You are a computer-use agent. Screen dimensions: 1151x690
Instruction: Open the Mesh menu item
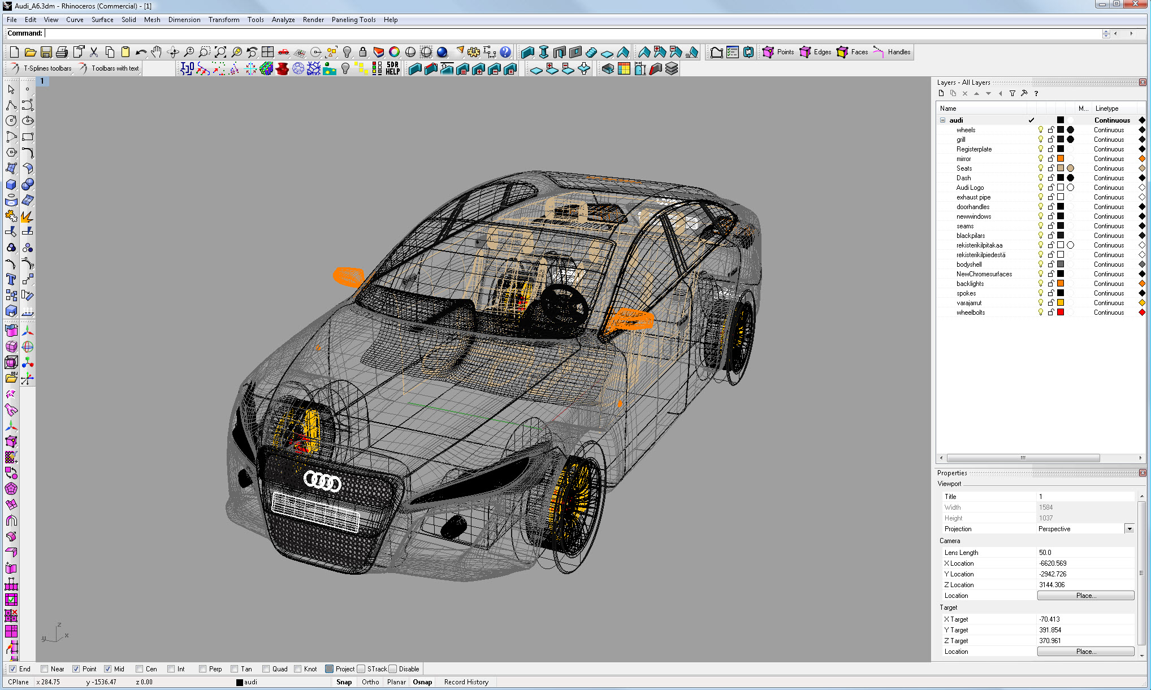pyautogui.click(x=152, y=20)
